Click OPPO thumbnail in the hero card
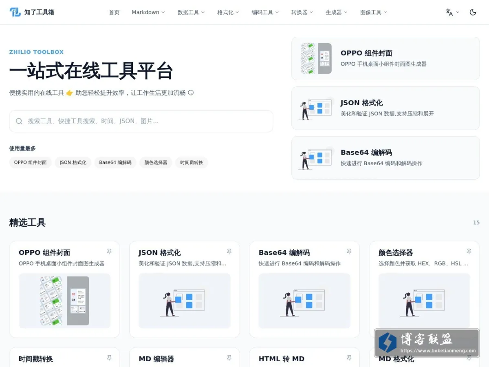489x367 pixels. [x=316, y=58]
